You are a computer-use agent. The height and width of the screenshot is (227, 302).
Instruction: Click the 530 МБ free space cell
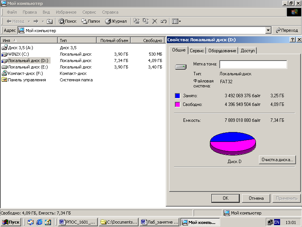click(155, 54)
